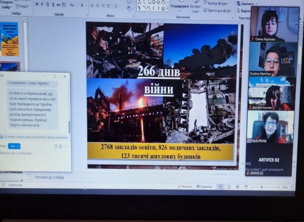Select the curve shape in gallery
Viewport: 304px width, 222px height.
[149, 9]
